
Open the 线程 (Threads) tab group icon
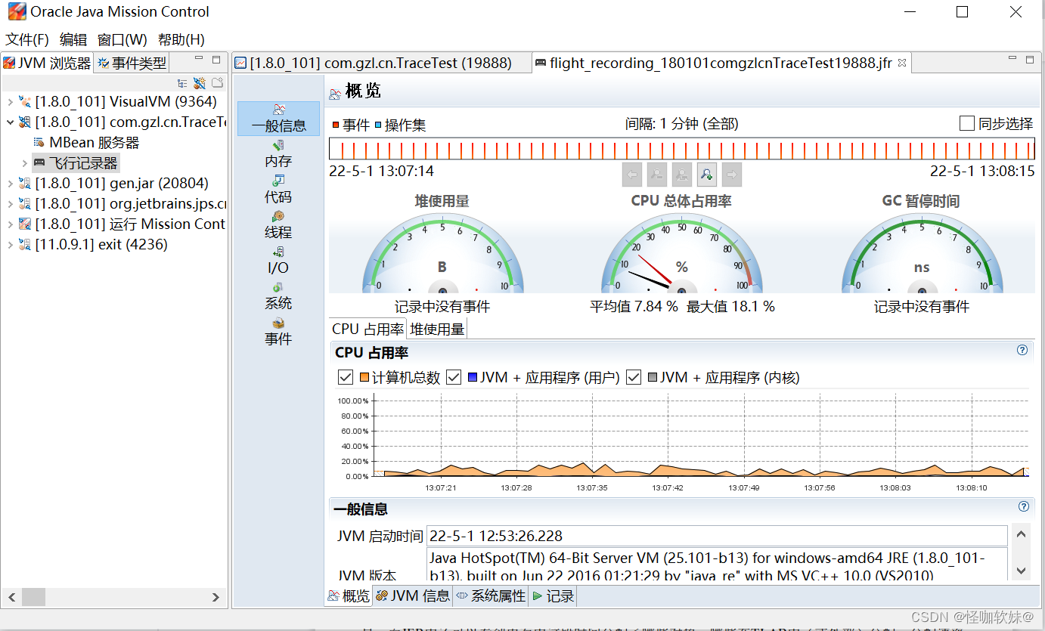[x=278, y=216]
